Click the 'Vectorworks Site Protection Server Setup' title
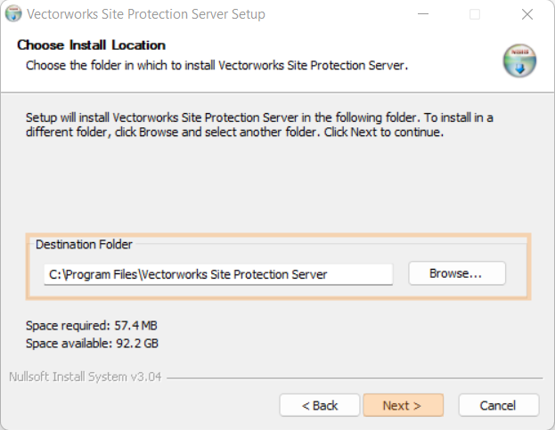 tap(146, 14)
